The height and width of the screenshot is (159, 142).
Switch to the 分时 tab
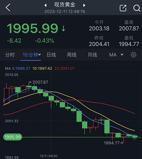point(10,55)
